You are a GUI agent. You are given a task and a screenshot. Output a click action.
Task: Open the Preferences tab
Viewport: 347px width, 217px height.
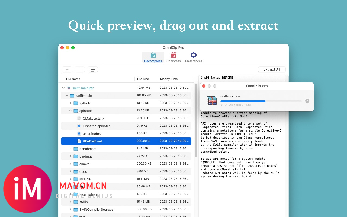(194, 57)
